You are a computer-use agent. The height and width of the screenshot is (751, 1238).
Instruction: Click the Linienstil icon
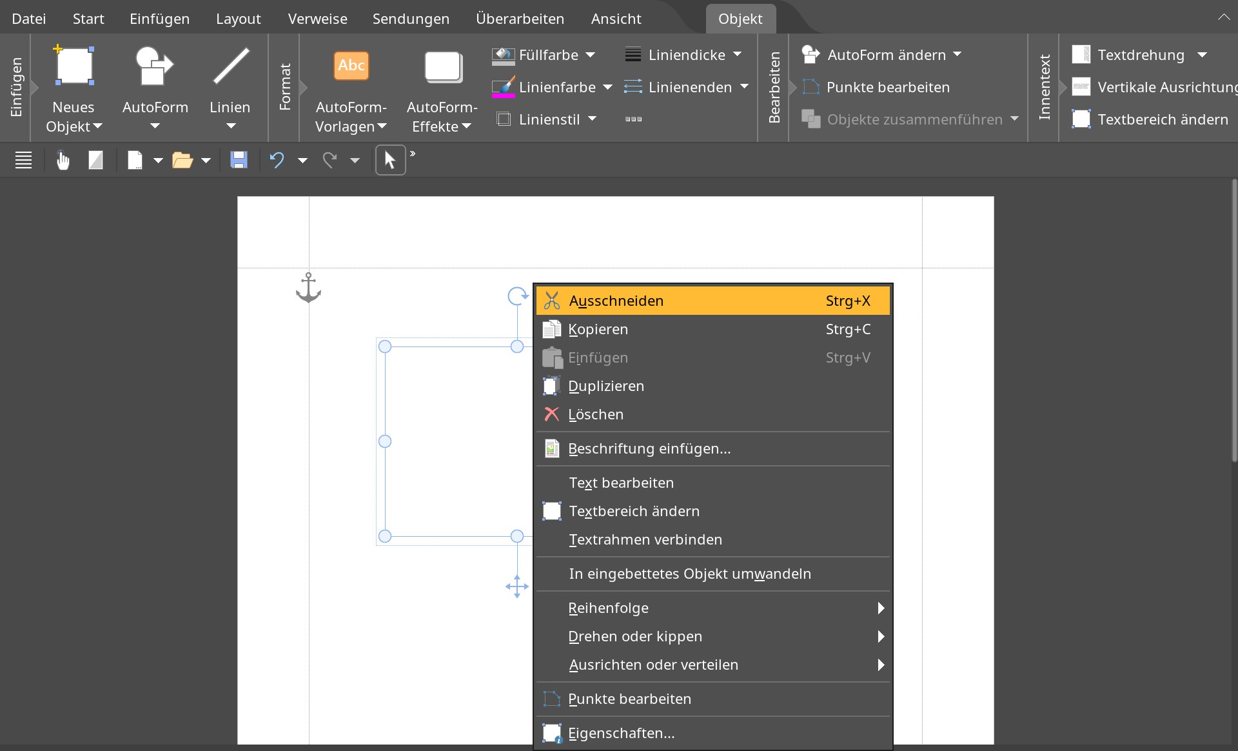click(x=504, y=119)
